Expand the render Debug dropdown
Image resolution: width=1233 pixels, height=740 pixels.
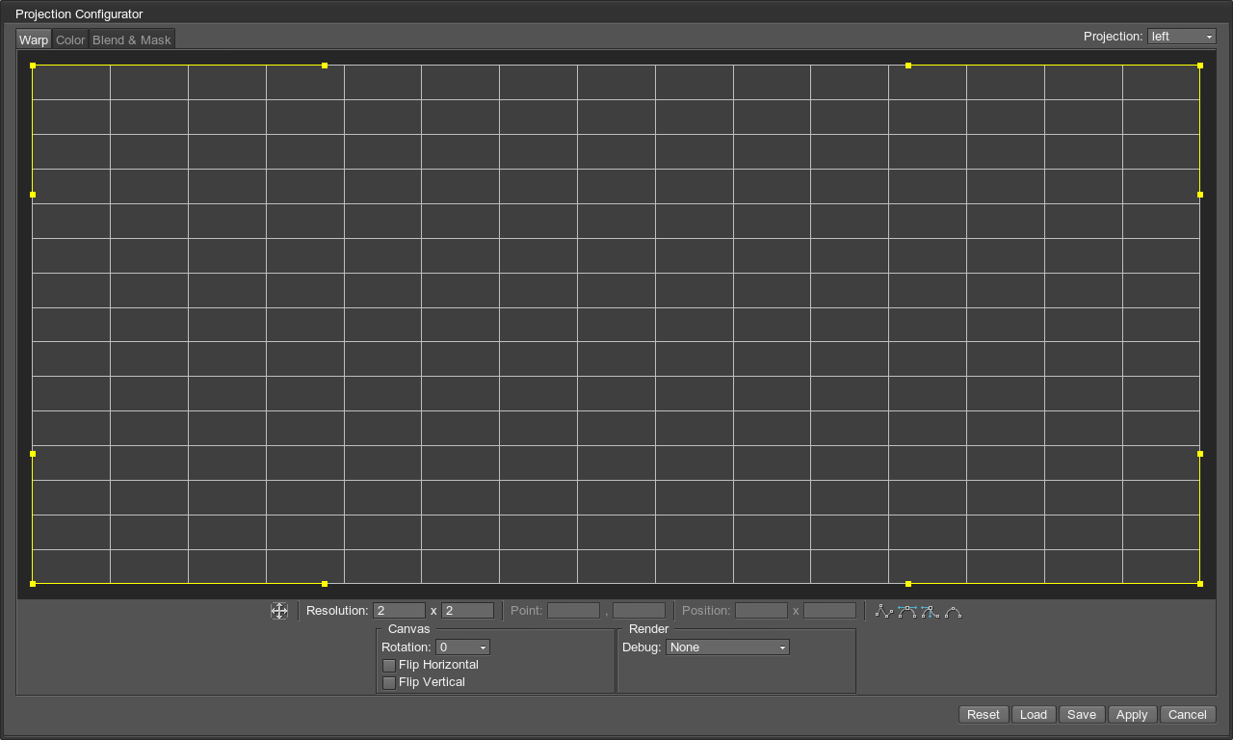727,647
